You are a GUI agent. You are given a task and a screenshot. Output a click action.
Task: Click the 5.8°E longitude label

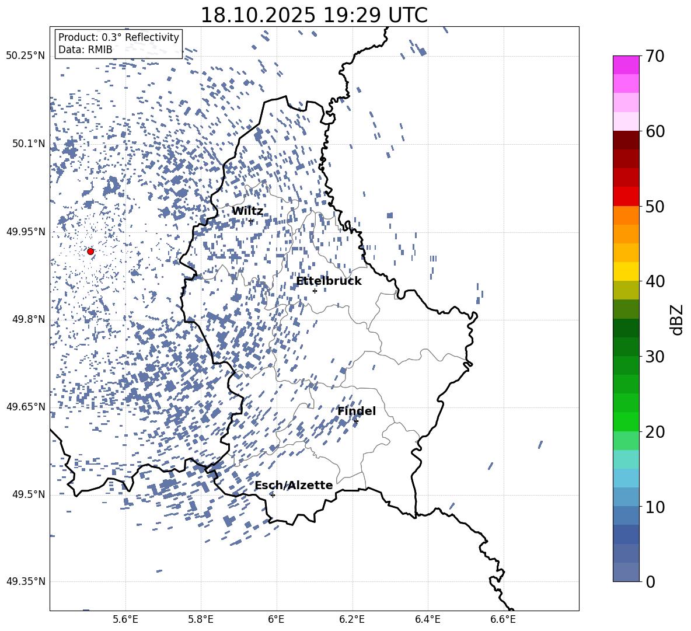201,619
